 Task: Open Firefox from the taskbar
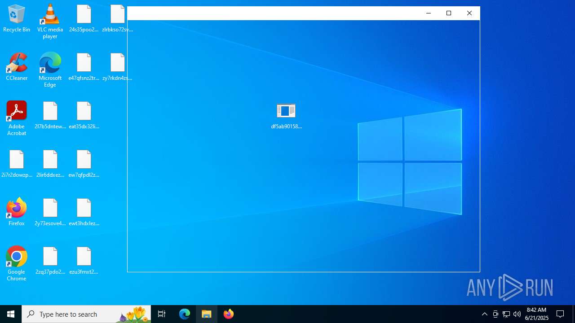point(229,314)
